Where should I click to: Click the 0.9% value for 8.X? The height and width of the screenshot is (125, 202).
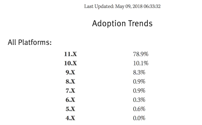coord(139,82)
